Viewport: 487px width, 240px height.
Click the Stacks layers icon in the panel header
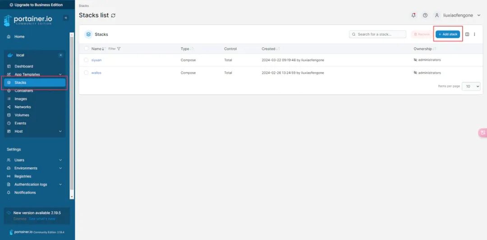[88, 34]
